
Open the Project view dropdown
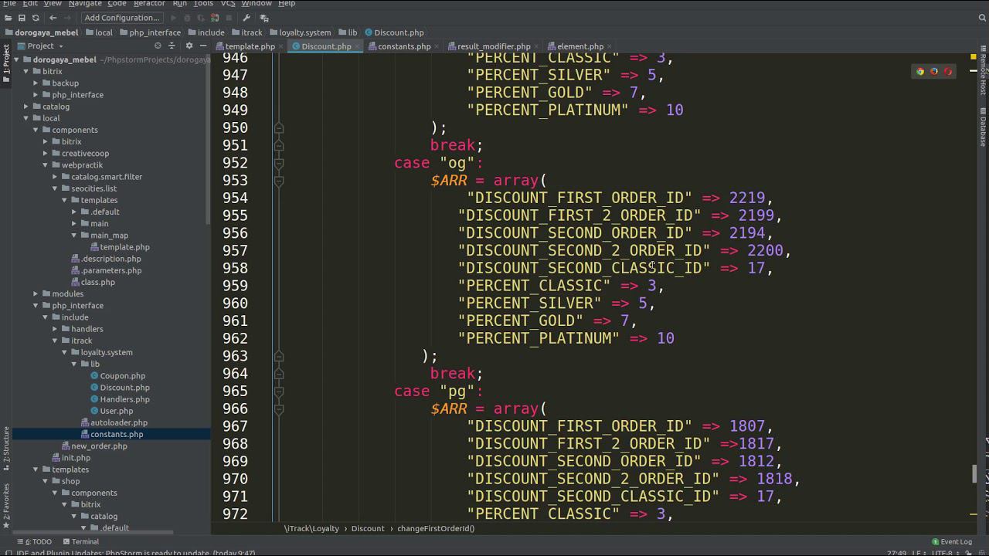tap(40, 46)
